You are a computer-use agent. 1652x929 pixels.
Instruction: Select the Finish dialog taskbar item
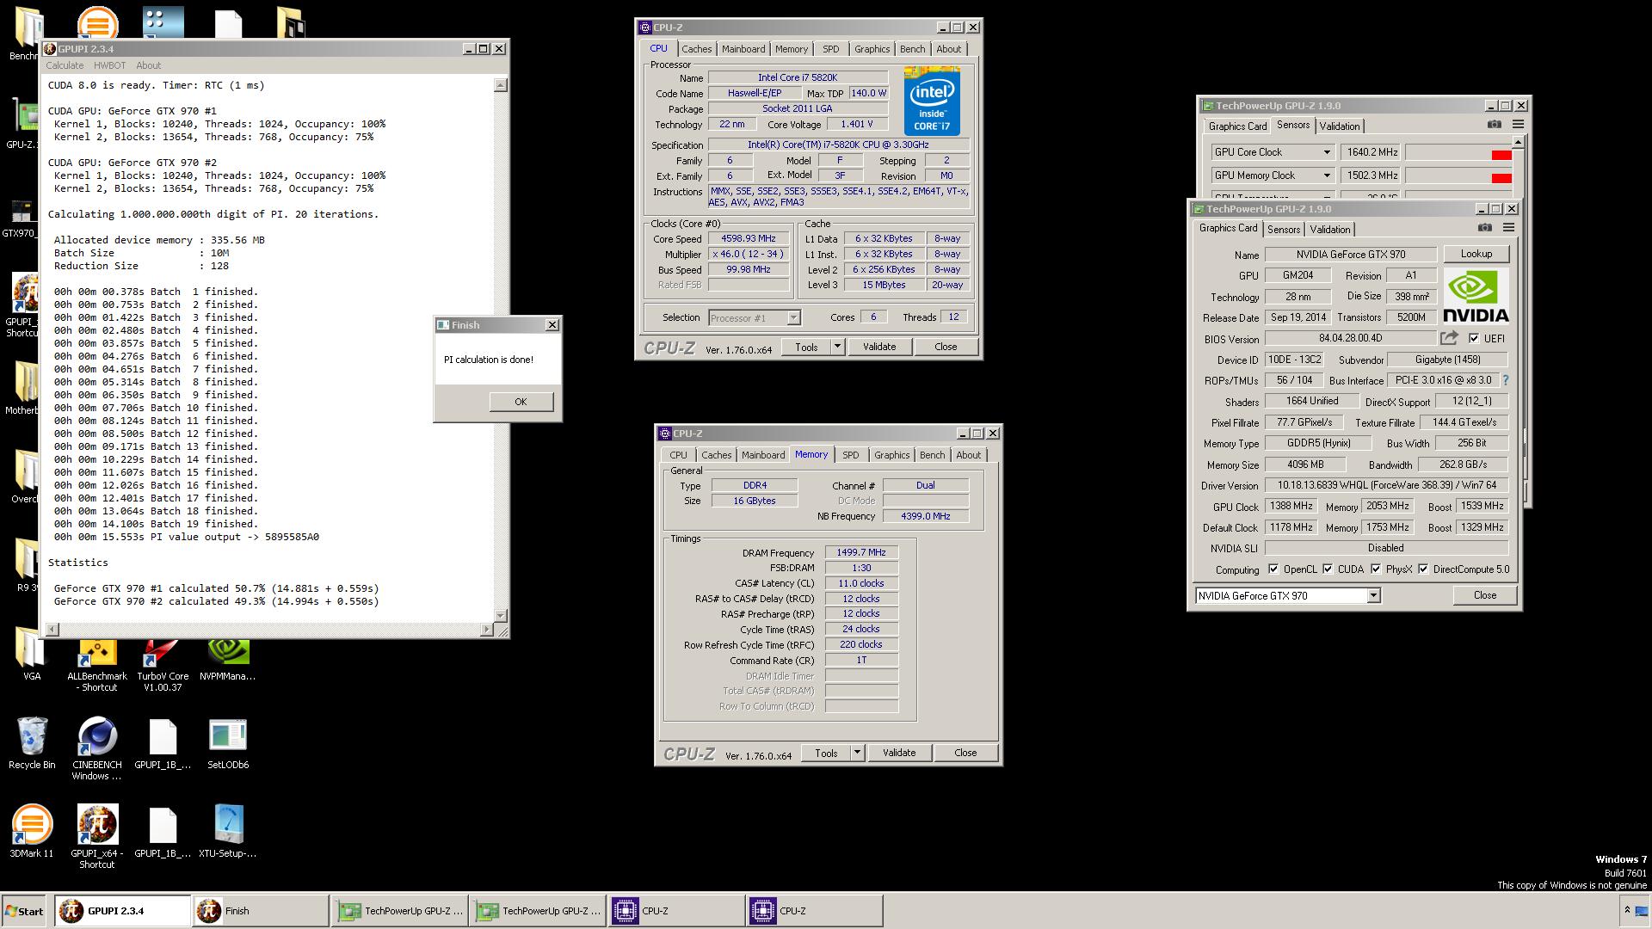[260, 911]
